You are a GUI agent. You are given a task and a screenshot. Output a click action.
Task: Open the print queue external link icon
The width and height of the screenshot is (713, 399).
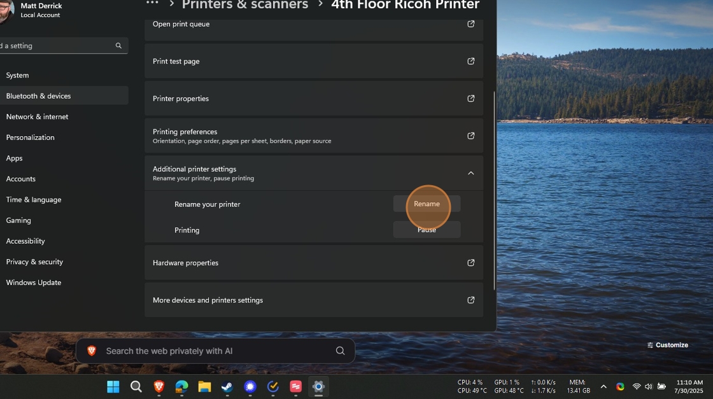tap(470, 24)
